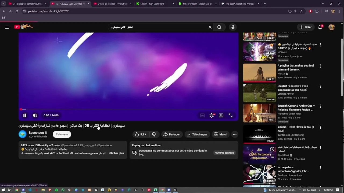
Task: Open the Spacetoon channel avatar
Action: (x=23, y=134)
